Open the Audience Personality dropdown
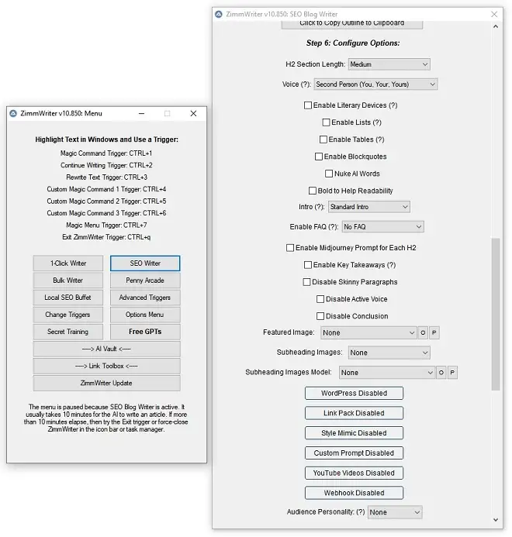Image resolution: width=512 pixels, height=537 pixels. [x=395, y=512]
